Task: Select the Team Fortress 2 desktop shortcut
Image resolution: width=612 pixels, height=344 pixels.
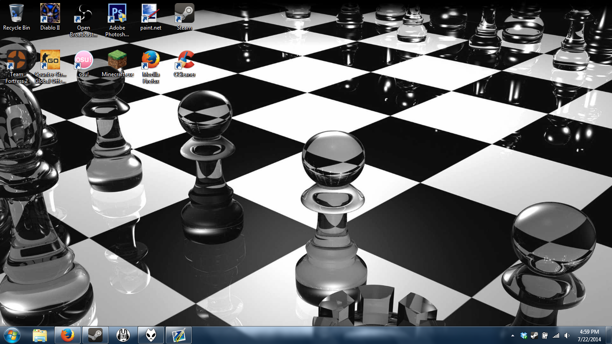Action: [x=17, y=67]
